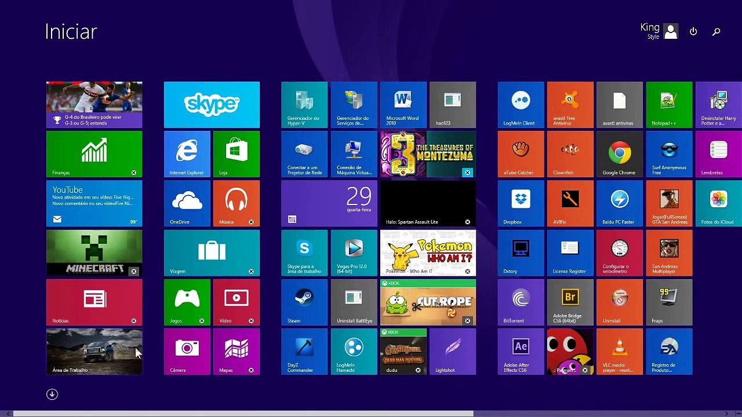Open LogMeIn Hamachi tile
The height and width of the screenshot is (417, 742).
[354, 352]
